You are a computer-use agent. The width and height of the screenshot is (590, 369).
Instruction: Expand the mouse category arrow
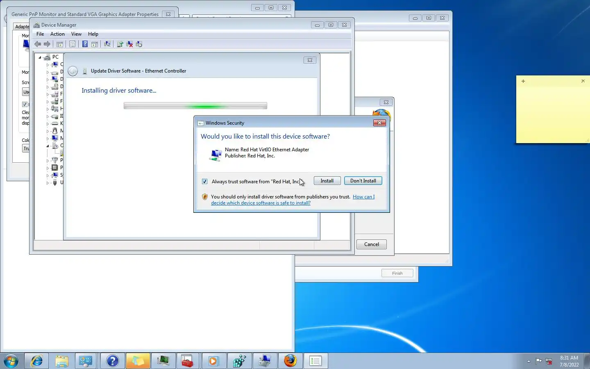pos(48,131)
